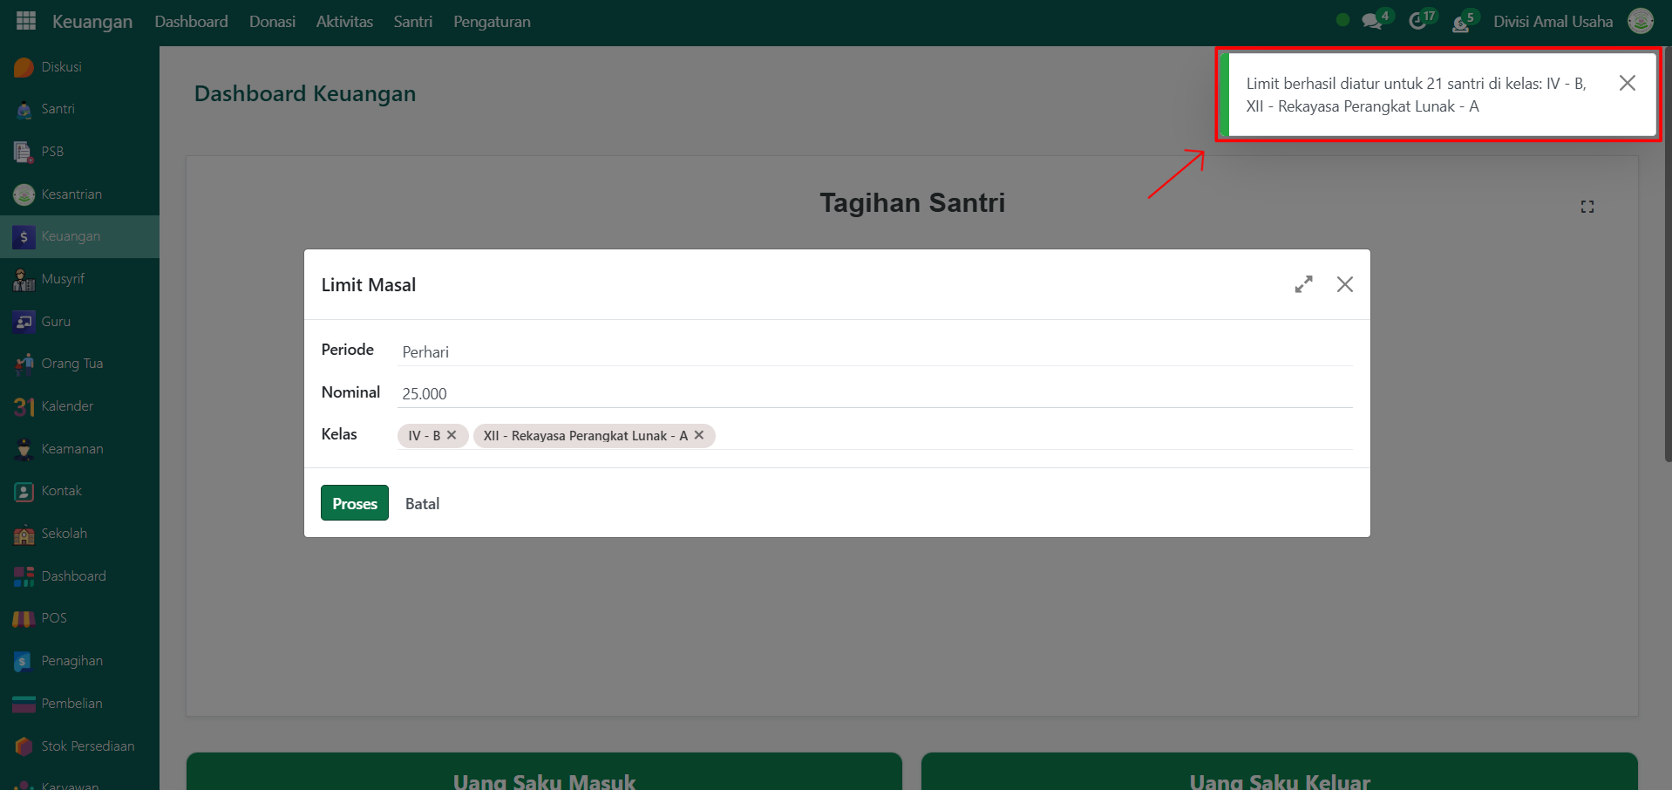This screenshot has width=1672, height=790.
Task: Expand Limit Masal dialog to fullscreen
Action: click(1303, 284)
